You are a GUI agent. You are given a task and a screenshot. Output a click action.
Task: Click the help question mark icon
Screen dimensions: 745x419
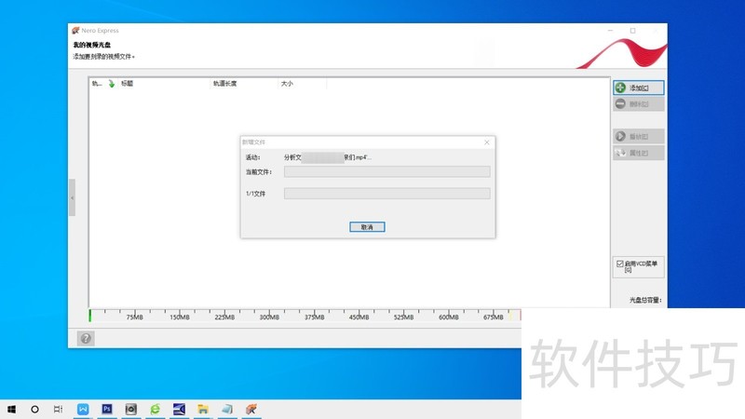pyautogui.click(x=86, y=338)
